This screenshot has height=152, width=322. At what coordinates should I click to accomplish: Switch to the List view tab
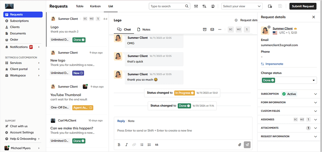(111, 6)
